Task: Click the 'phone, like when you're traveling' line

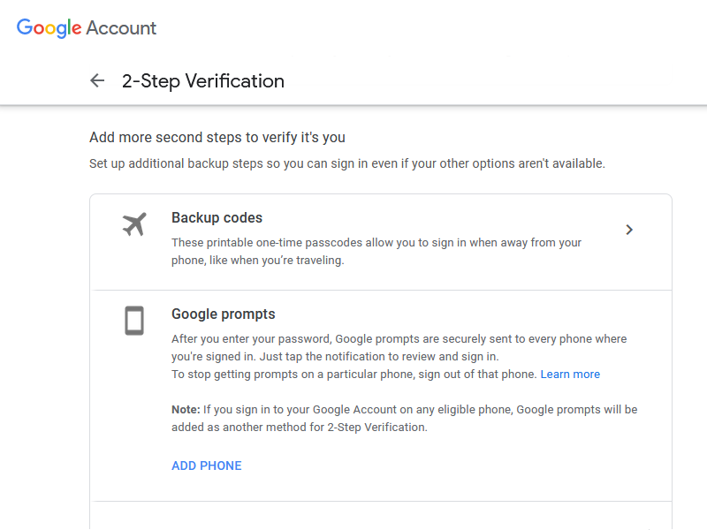Action: 257,261
